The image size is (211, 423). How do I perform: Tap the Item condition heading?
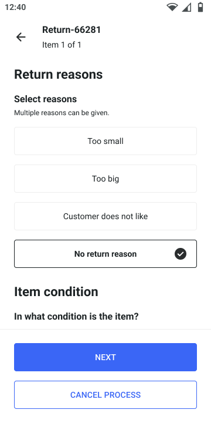(56, 292)
